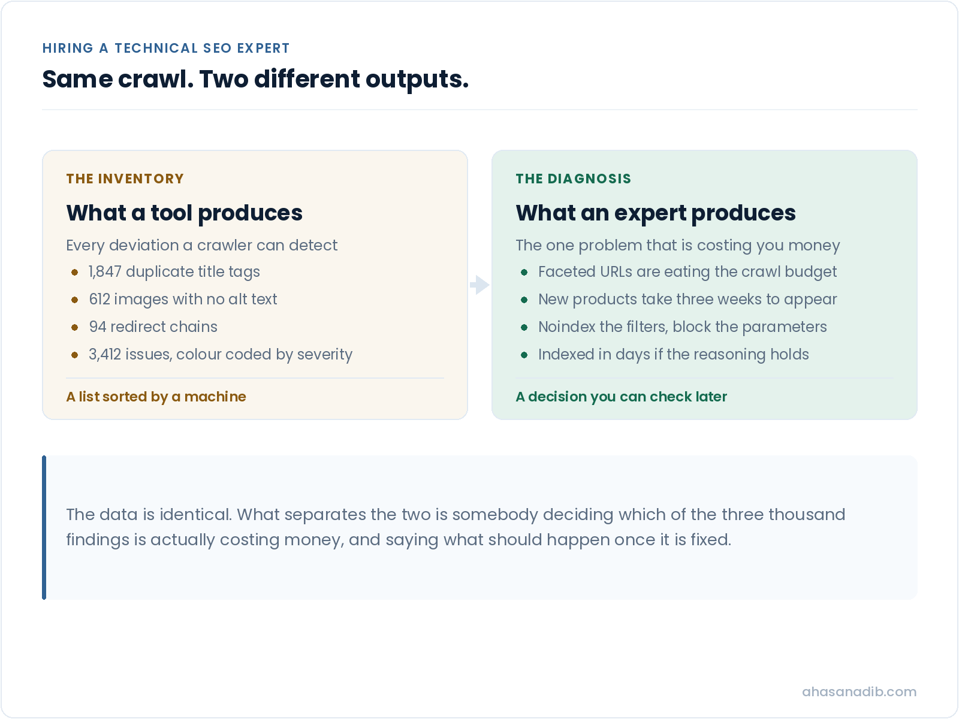Click the 'Same crawl. Two different outputs.' title
Image resolution: width=959 pixels, height=719 pixels.
(x=255, y=79)
